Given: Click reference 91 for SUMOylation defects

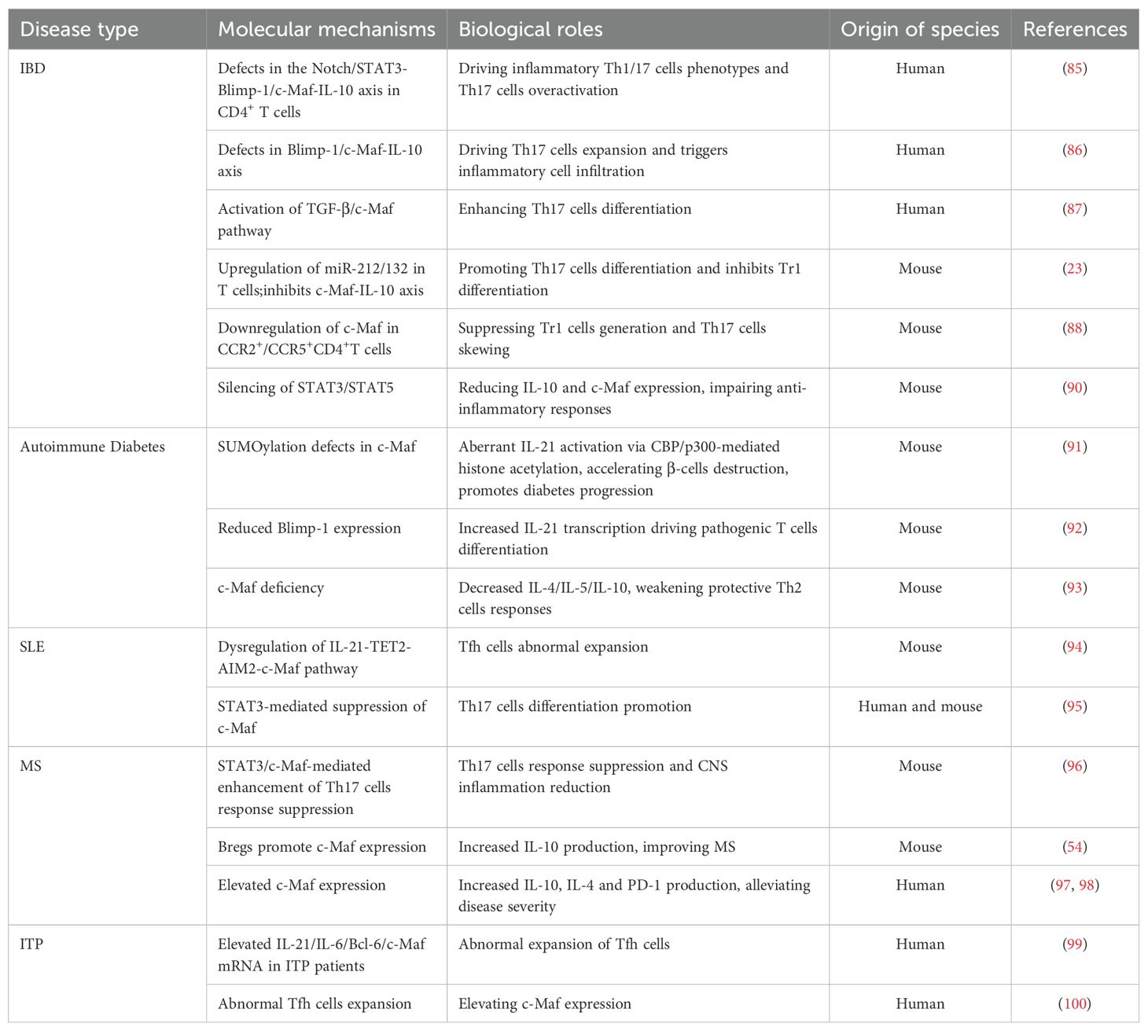Looking at the screenshot, I should [1074, 447].
